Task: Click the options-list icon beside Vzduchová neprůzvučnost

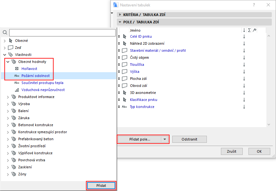Action: tap(17, 90)
